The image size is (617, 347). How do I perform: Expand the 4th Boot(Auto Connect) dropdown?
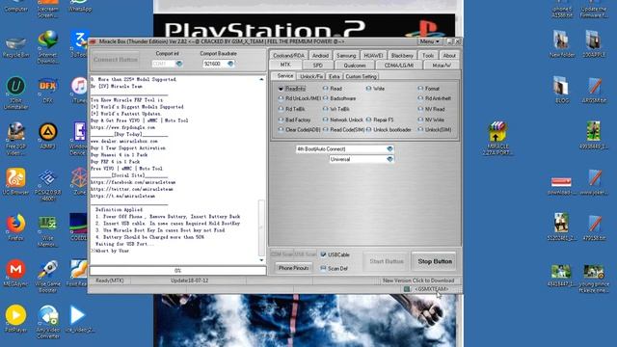point(389,149)
